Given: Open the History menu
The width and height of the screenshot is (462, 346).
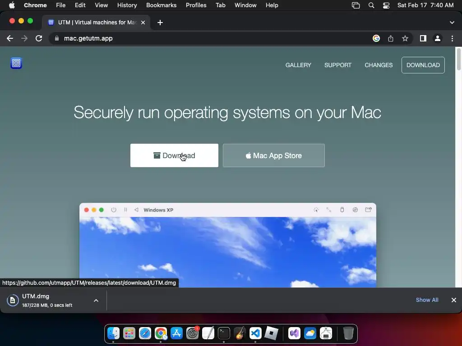Looking at the screenshot, I should coord(127,5).
